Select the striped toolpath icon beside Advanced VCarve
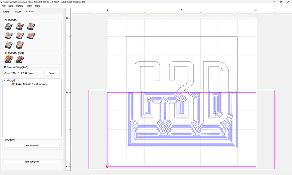292x175 pixels. coord(19,45)
